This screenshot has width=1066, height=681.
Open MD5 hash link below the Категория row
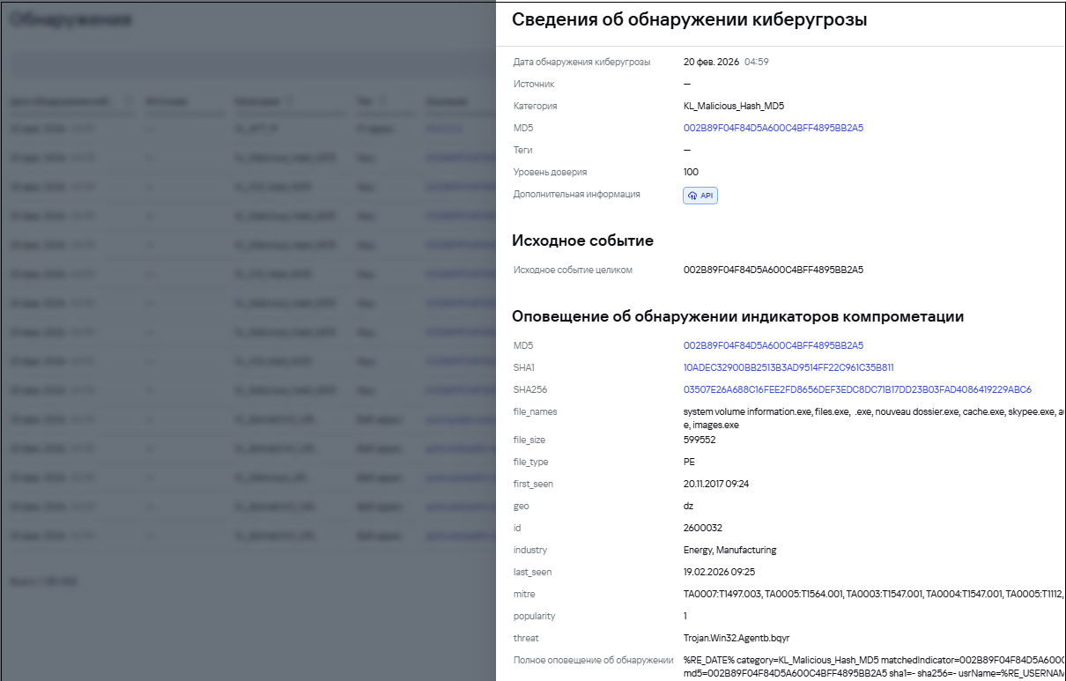(x=774, y=128)
